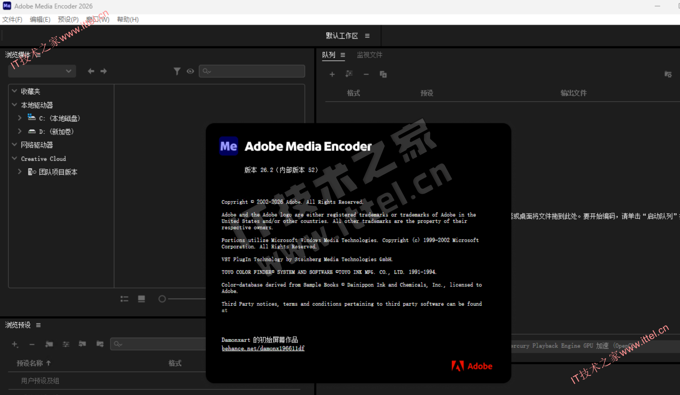The width and height of the screenshot is (680, 395).
Task: Open the recent locations dropdown in media browser
Action: coord(42,71)
